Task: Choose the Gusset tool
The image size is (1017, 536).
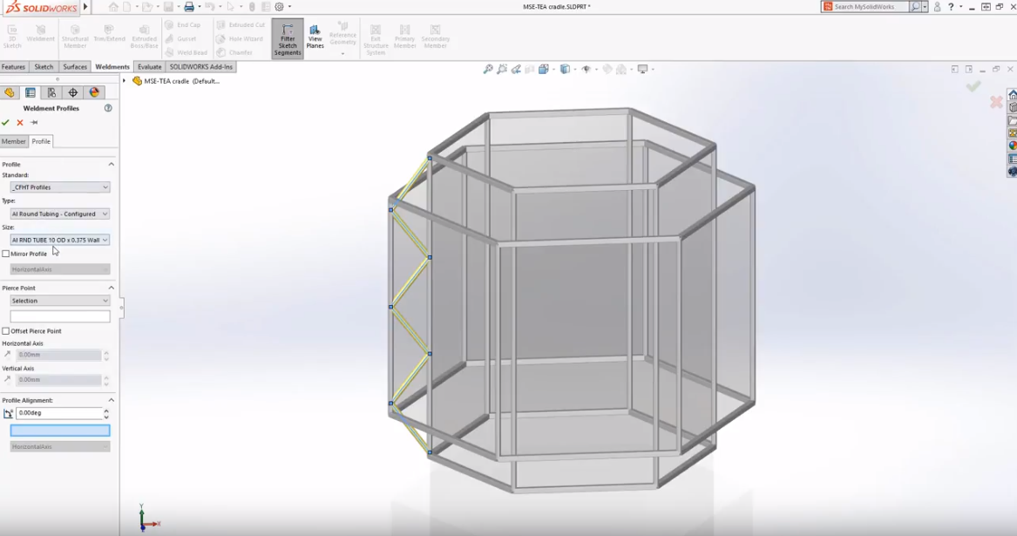Action: (x=180, y=39)
